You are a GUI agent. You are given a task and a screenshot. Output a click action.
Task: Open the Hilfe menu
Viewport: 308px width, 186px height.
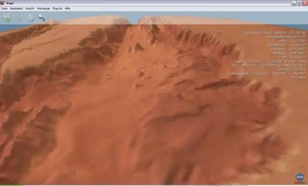pyautogui.click(x=67, y=9)
